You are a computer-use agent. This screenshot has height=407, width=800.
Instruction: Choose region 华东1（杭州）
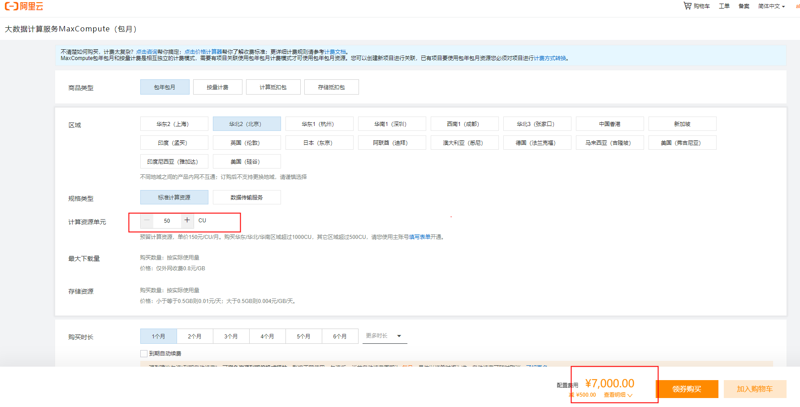(x=320, y=124)
